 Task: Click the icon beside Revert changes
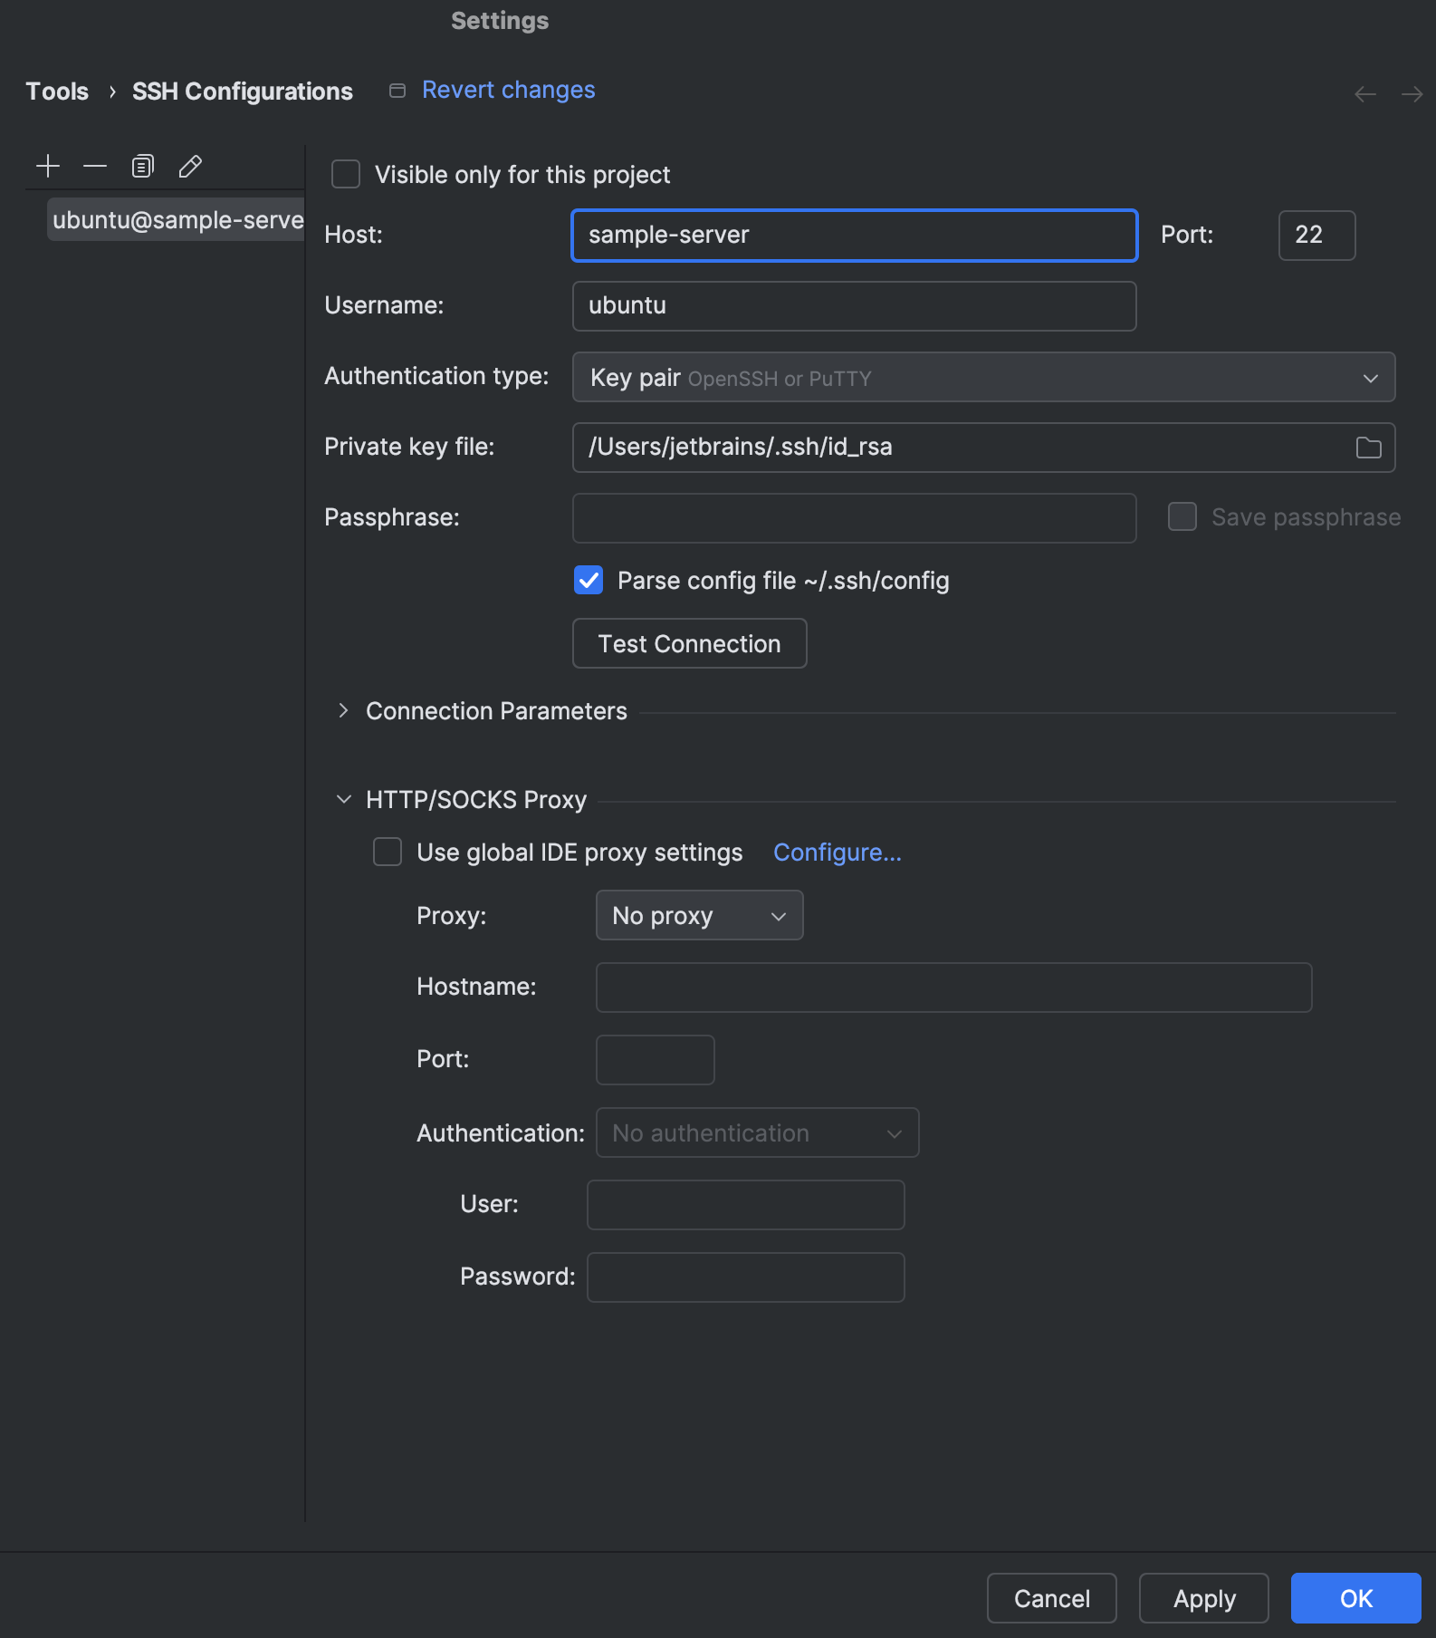pos(397,91)
